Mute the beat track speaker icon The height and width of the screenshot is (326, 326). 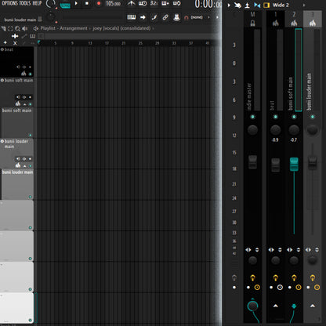tap(18, 67)
